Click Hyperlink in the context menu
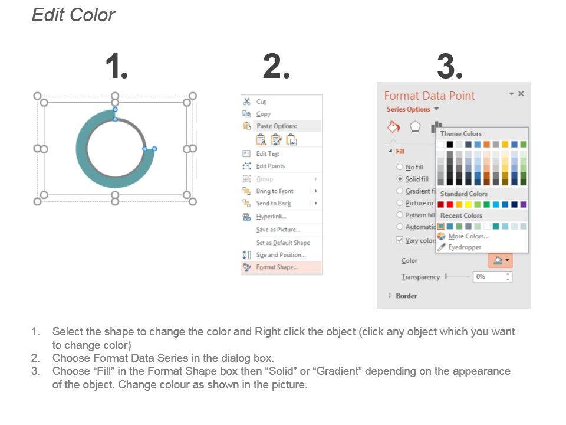The height and width of the screenshot is (425, 566). pos(271,217)
